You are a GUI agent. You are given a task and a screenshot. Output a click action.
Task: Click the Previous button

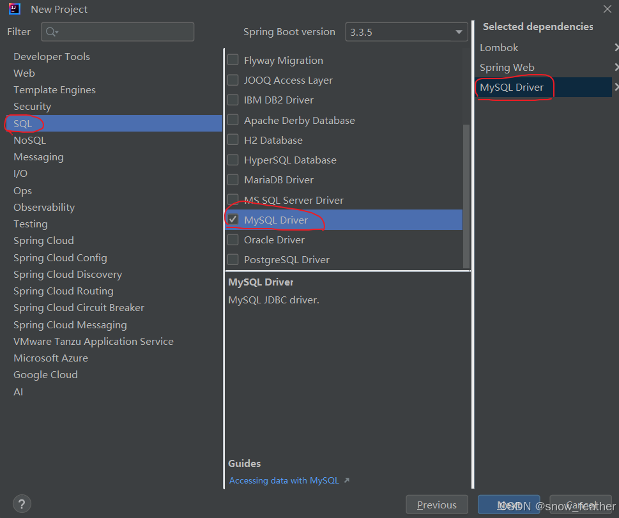[436, 505]
